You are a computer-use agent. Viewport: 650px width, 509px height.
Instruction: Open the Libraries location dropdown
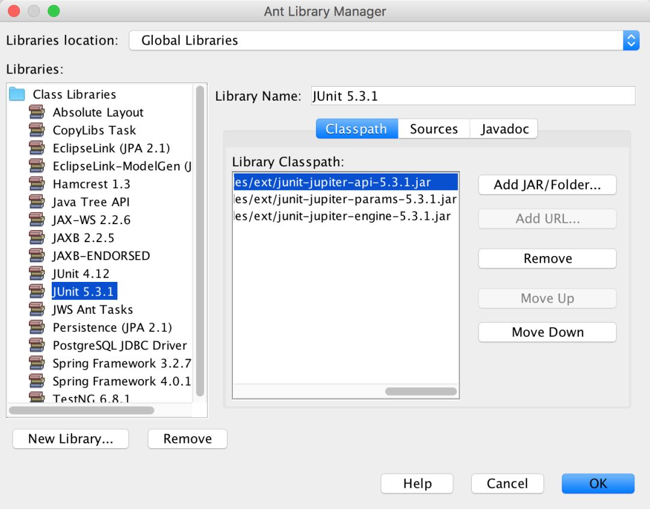click(x=384, y=40)
